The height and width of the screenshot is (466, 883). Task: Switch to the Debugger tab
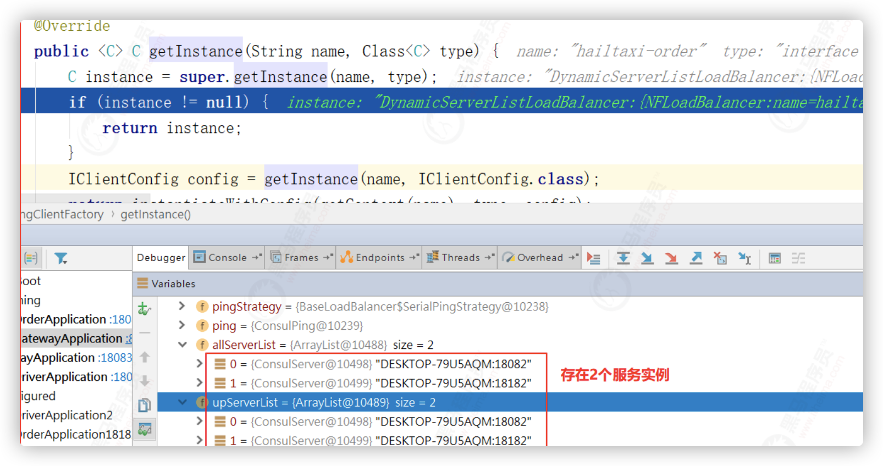[161, 257]
